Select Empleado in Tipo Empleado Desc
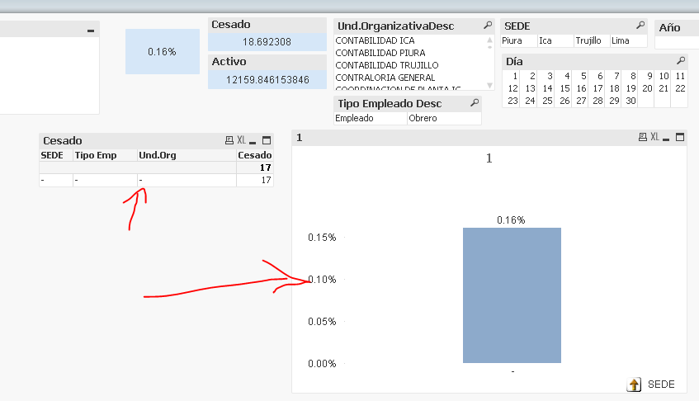 coord(371,118)
